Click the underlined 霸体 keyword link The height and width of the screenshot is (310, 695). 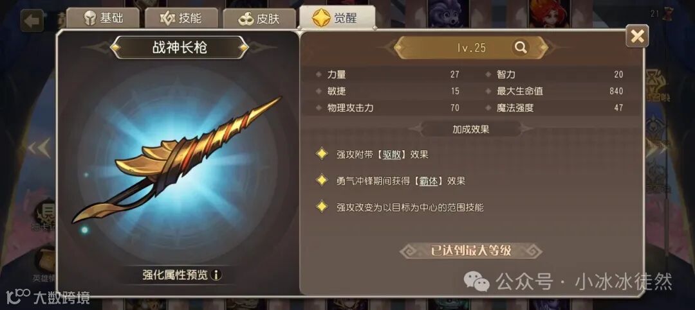click(x=428, y=181)
